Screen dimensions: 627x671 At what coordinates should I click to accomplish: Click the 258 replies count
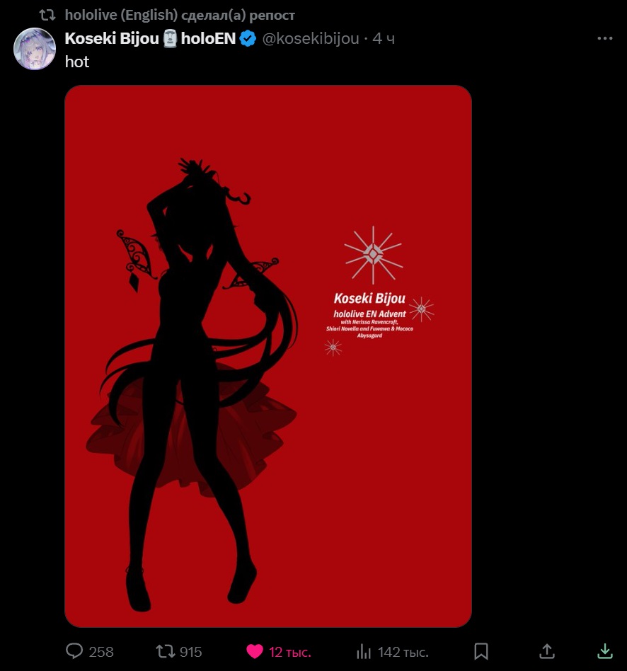click(x=101, y=652)
